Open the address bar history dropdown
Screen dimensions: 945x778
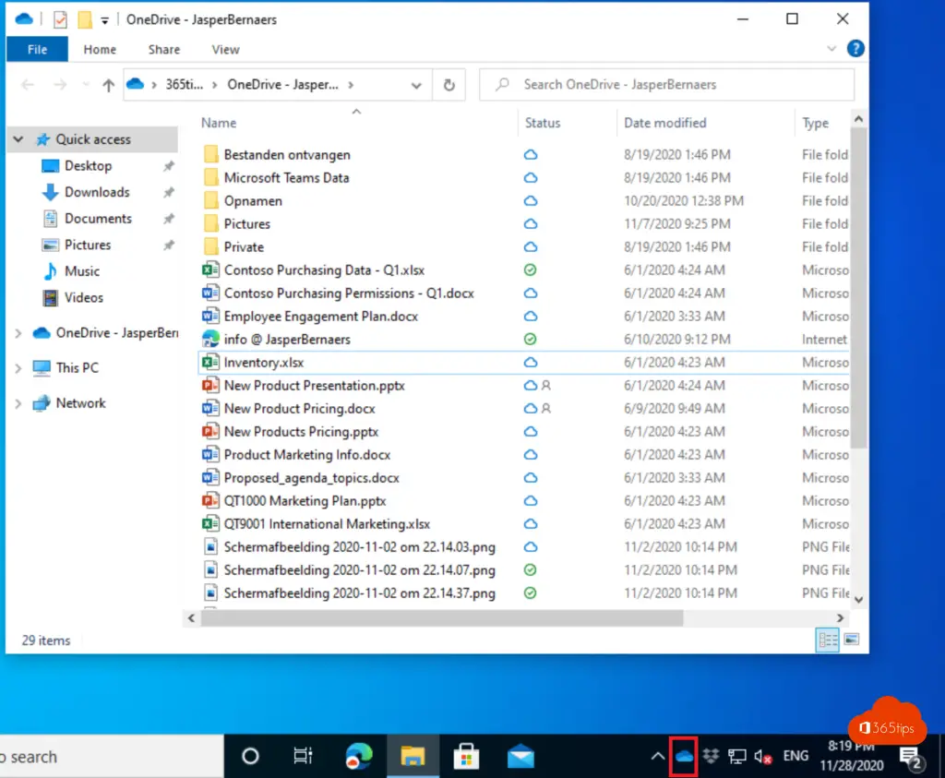pyautogui.click(x=415, y=85)
